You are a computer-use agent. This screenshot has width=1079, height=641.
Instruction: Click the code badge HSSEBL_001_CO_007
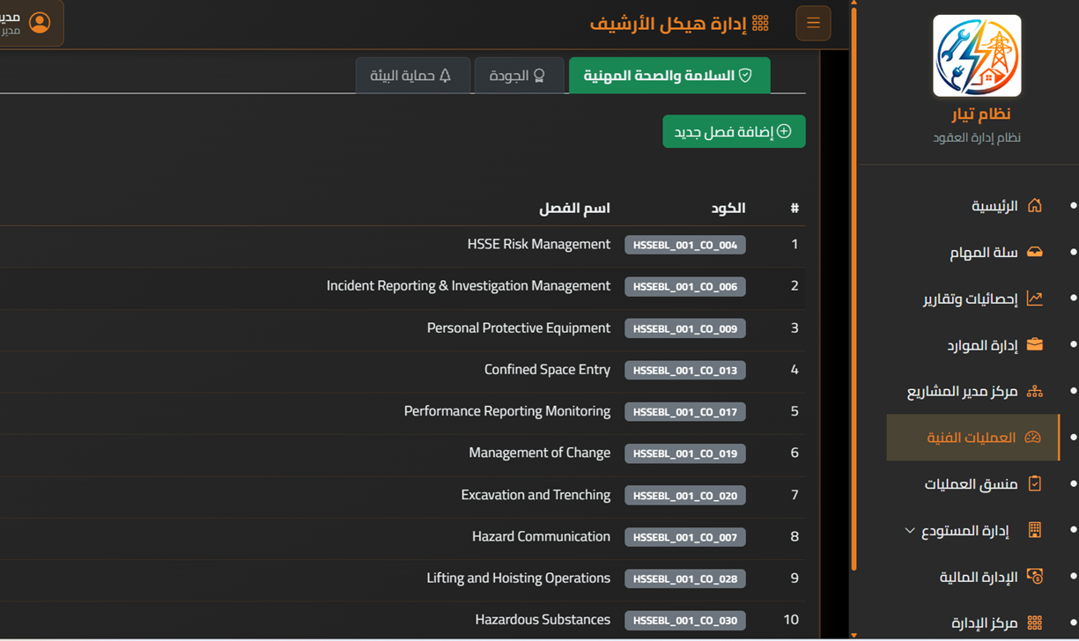(685, 536)
